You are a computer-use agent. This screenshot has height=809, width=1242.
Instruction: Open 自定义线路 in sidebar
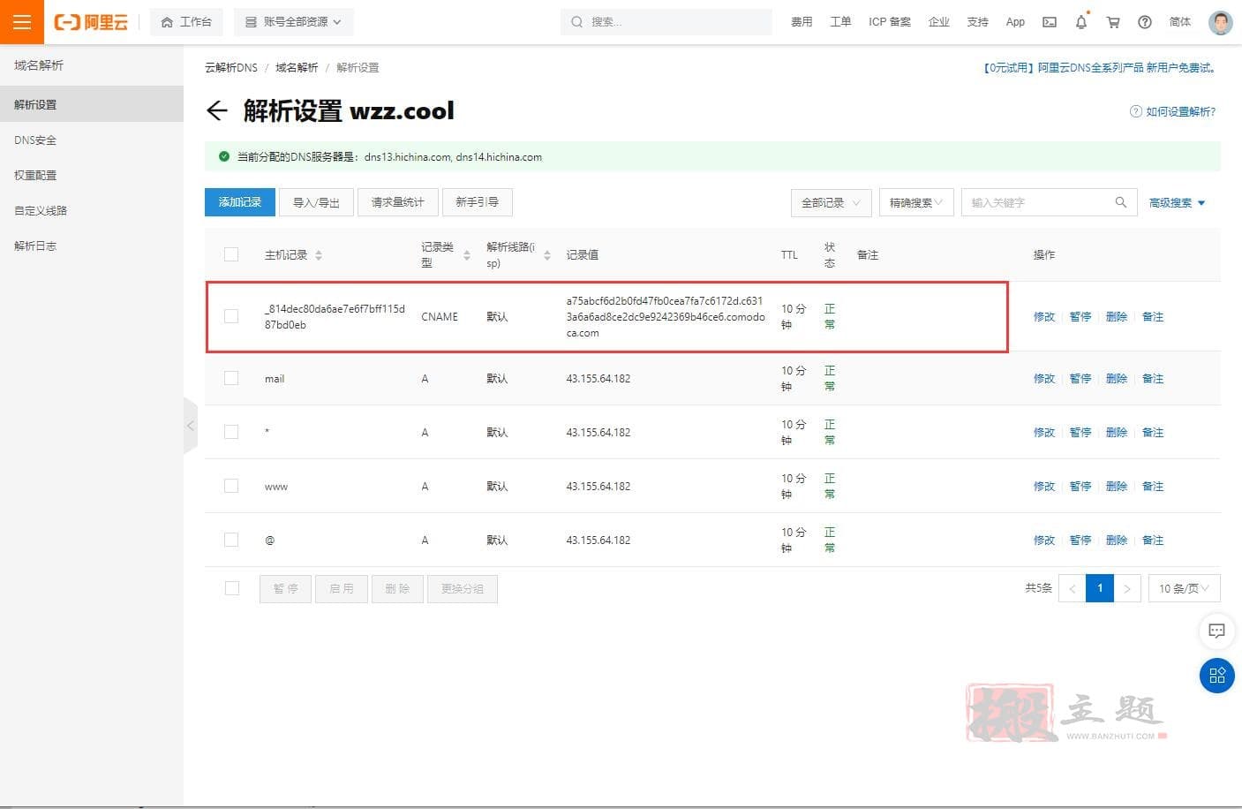pos(41,210)
